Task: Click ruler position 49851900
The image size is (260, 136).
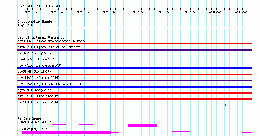Action: [x=214, y=12]
